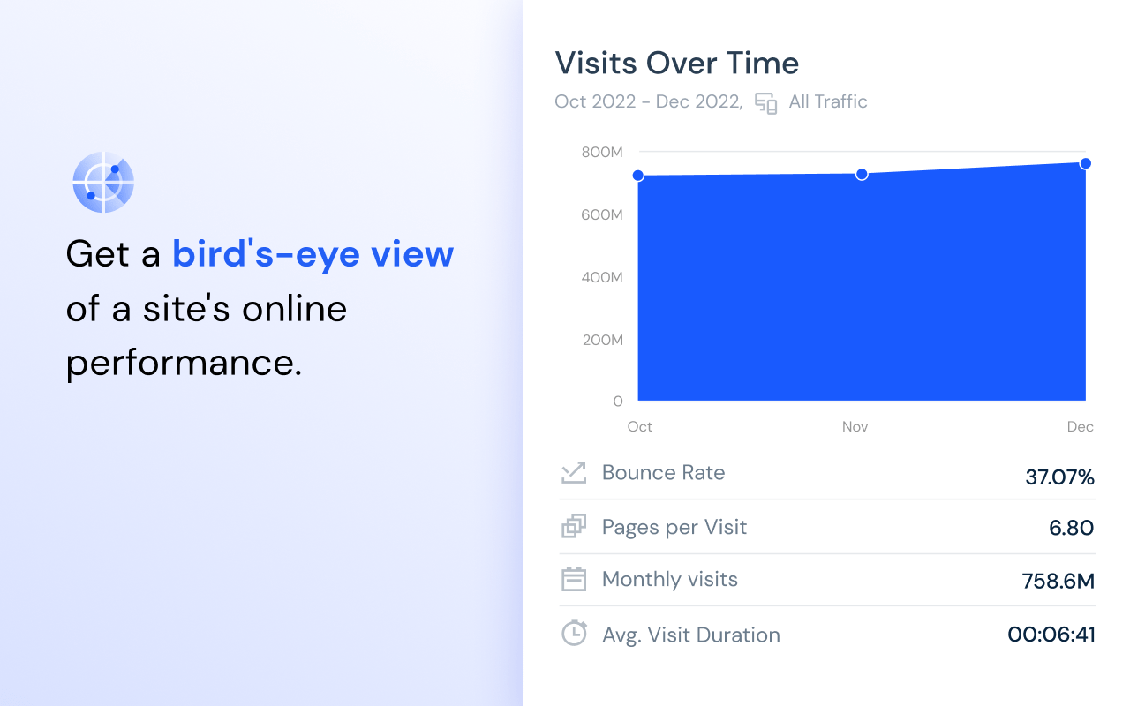The width and height of the screenshot is (1130, 706).
Task: Click the All Traffic devices icon
Action: click(x=765, y=102)
